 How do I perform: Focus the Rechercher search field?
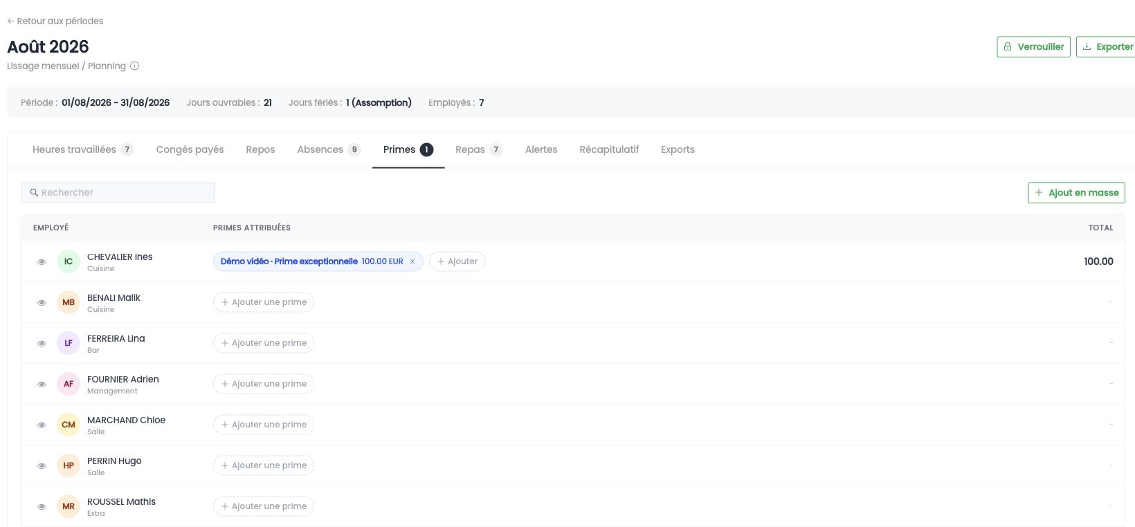point(118,192)
